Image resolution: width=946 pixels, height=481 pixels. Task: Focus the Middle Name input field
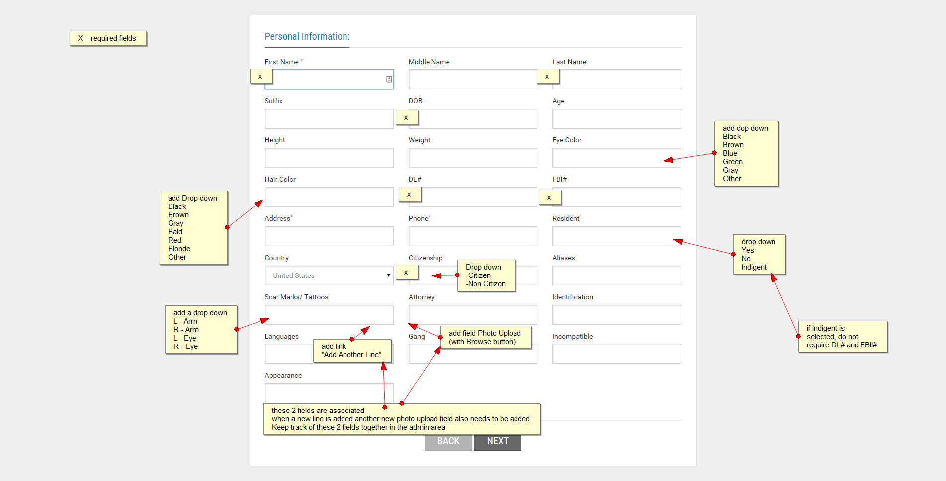(473, 79)
